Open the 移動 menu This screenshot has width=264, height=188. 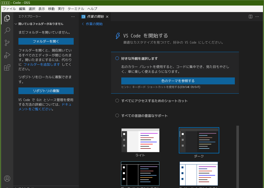click(51, 9)
